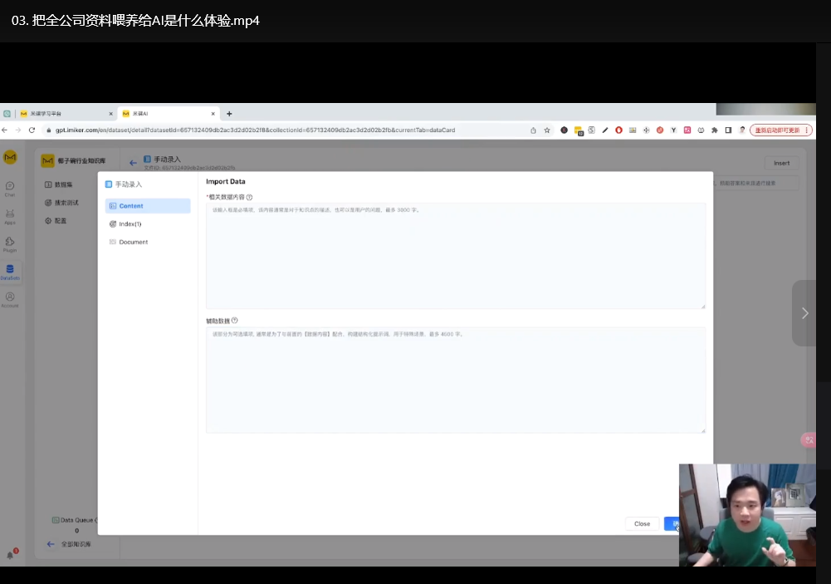
Task: Open the puzzle-piece Extensions icon
Action: tap(715, 130)
